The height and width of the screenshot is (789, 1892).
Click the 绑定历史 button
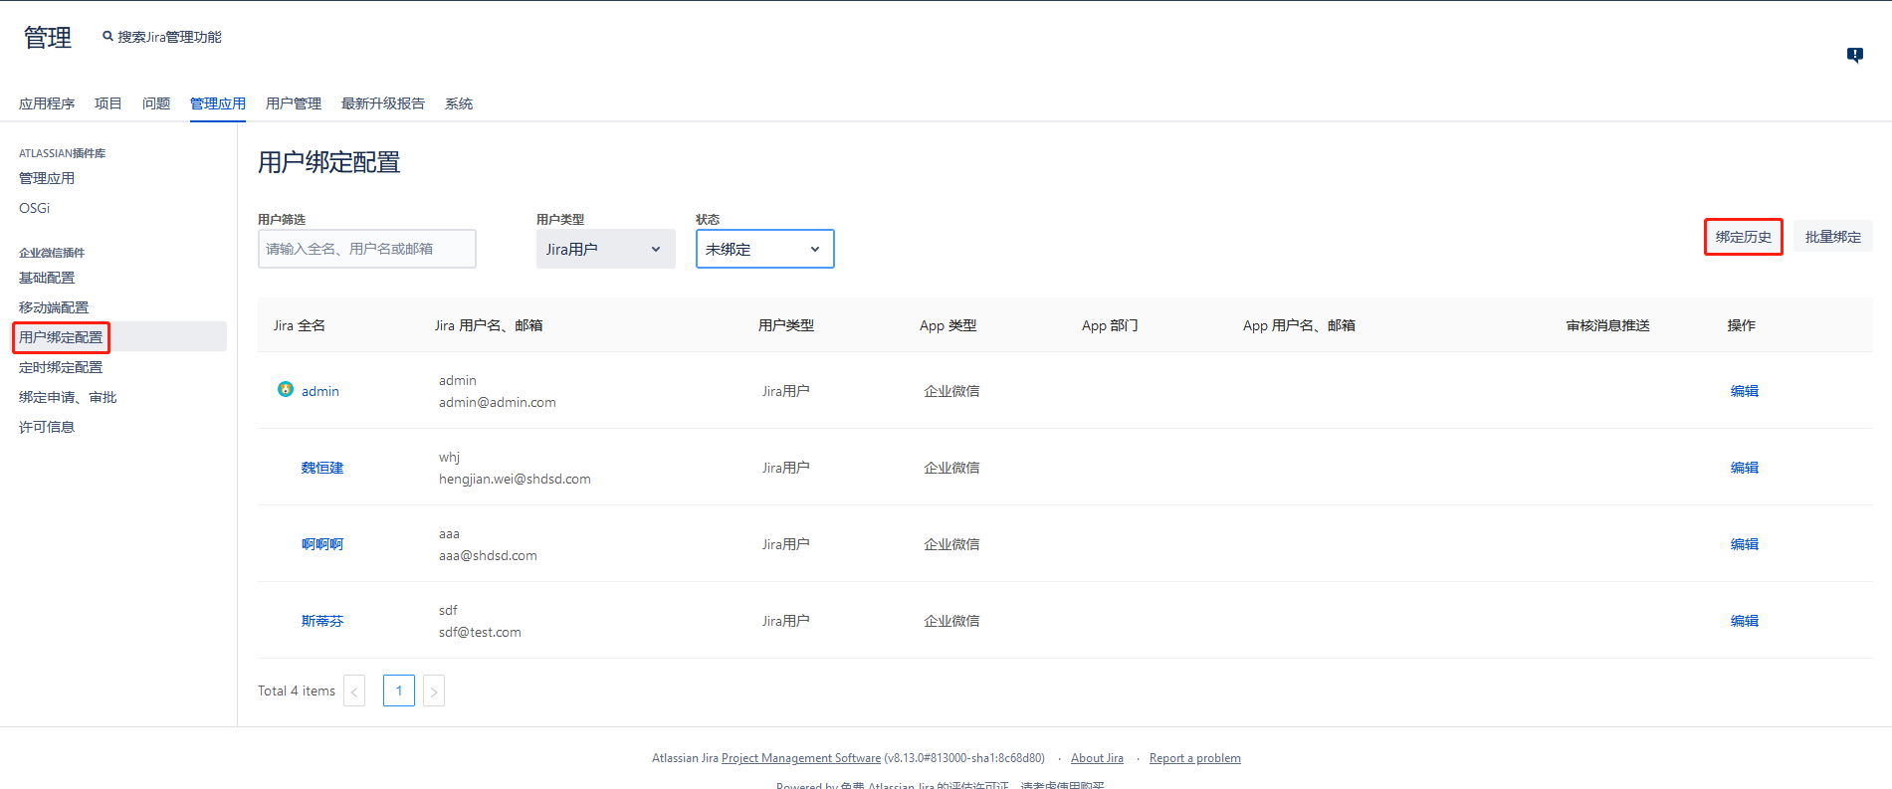[x=1743, y=237]
